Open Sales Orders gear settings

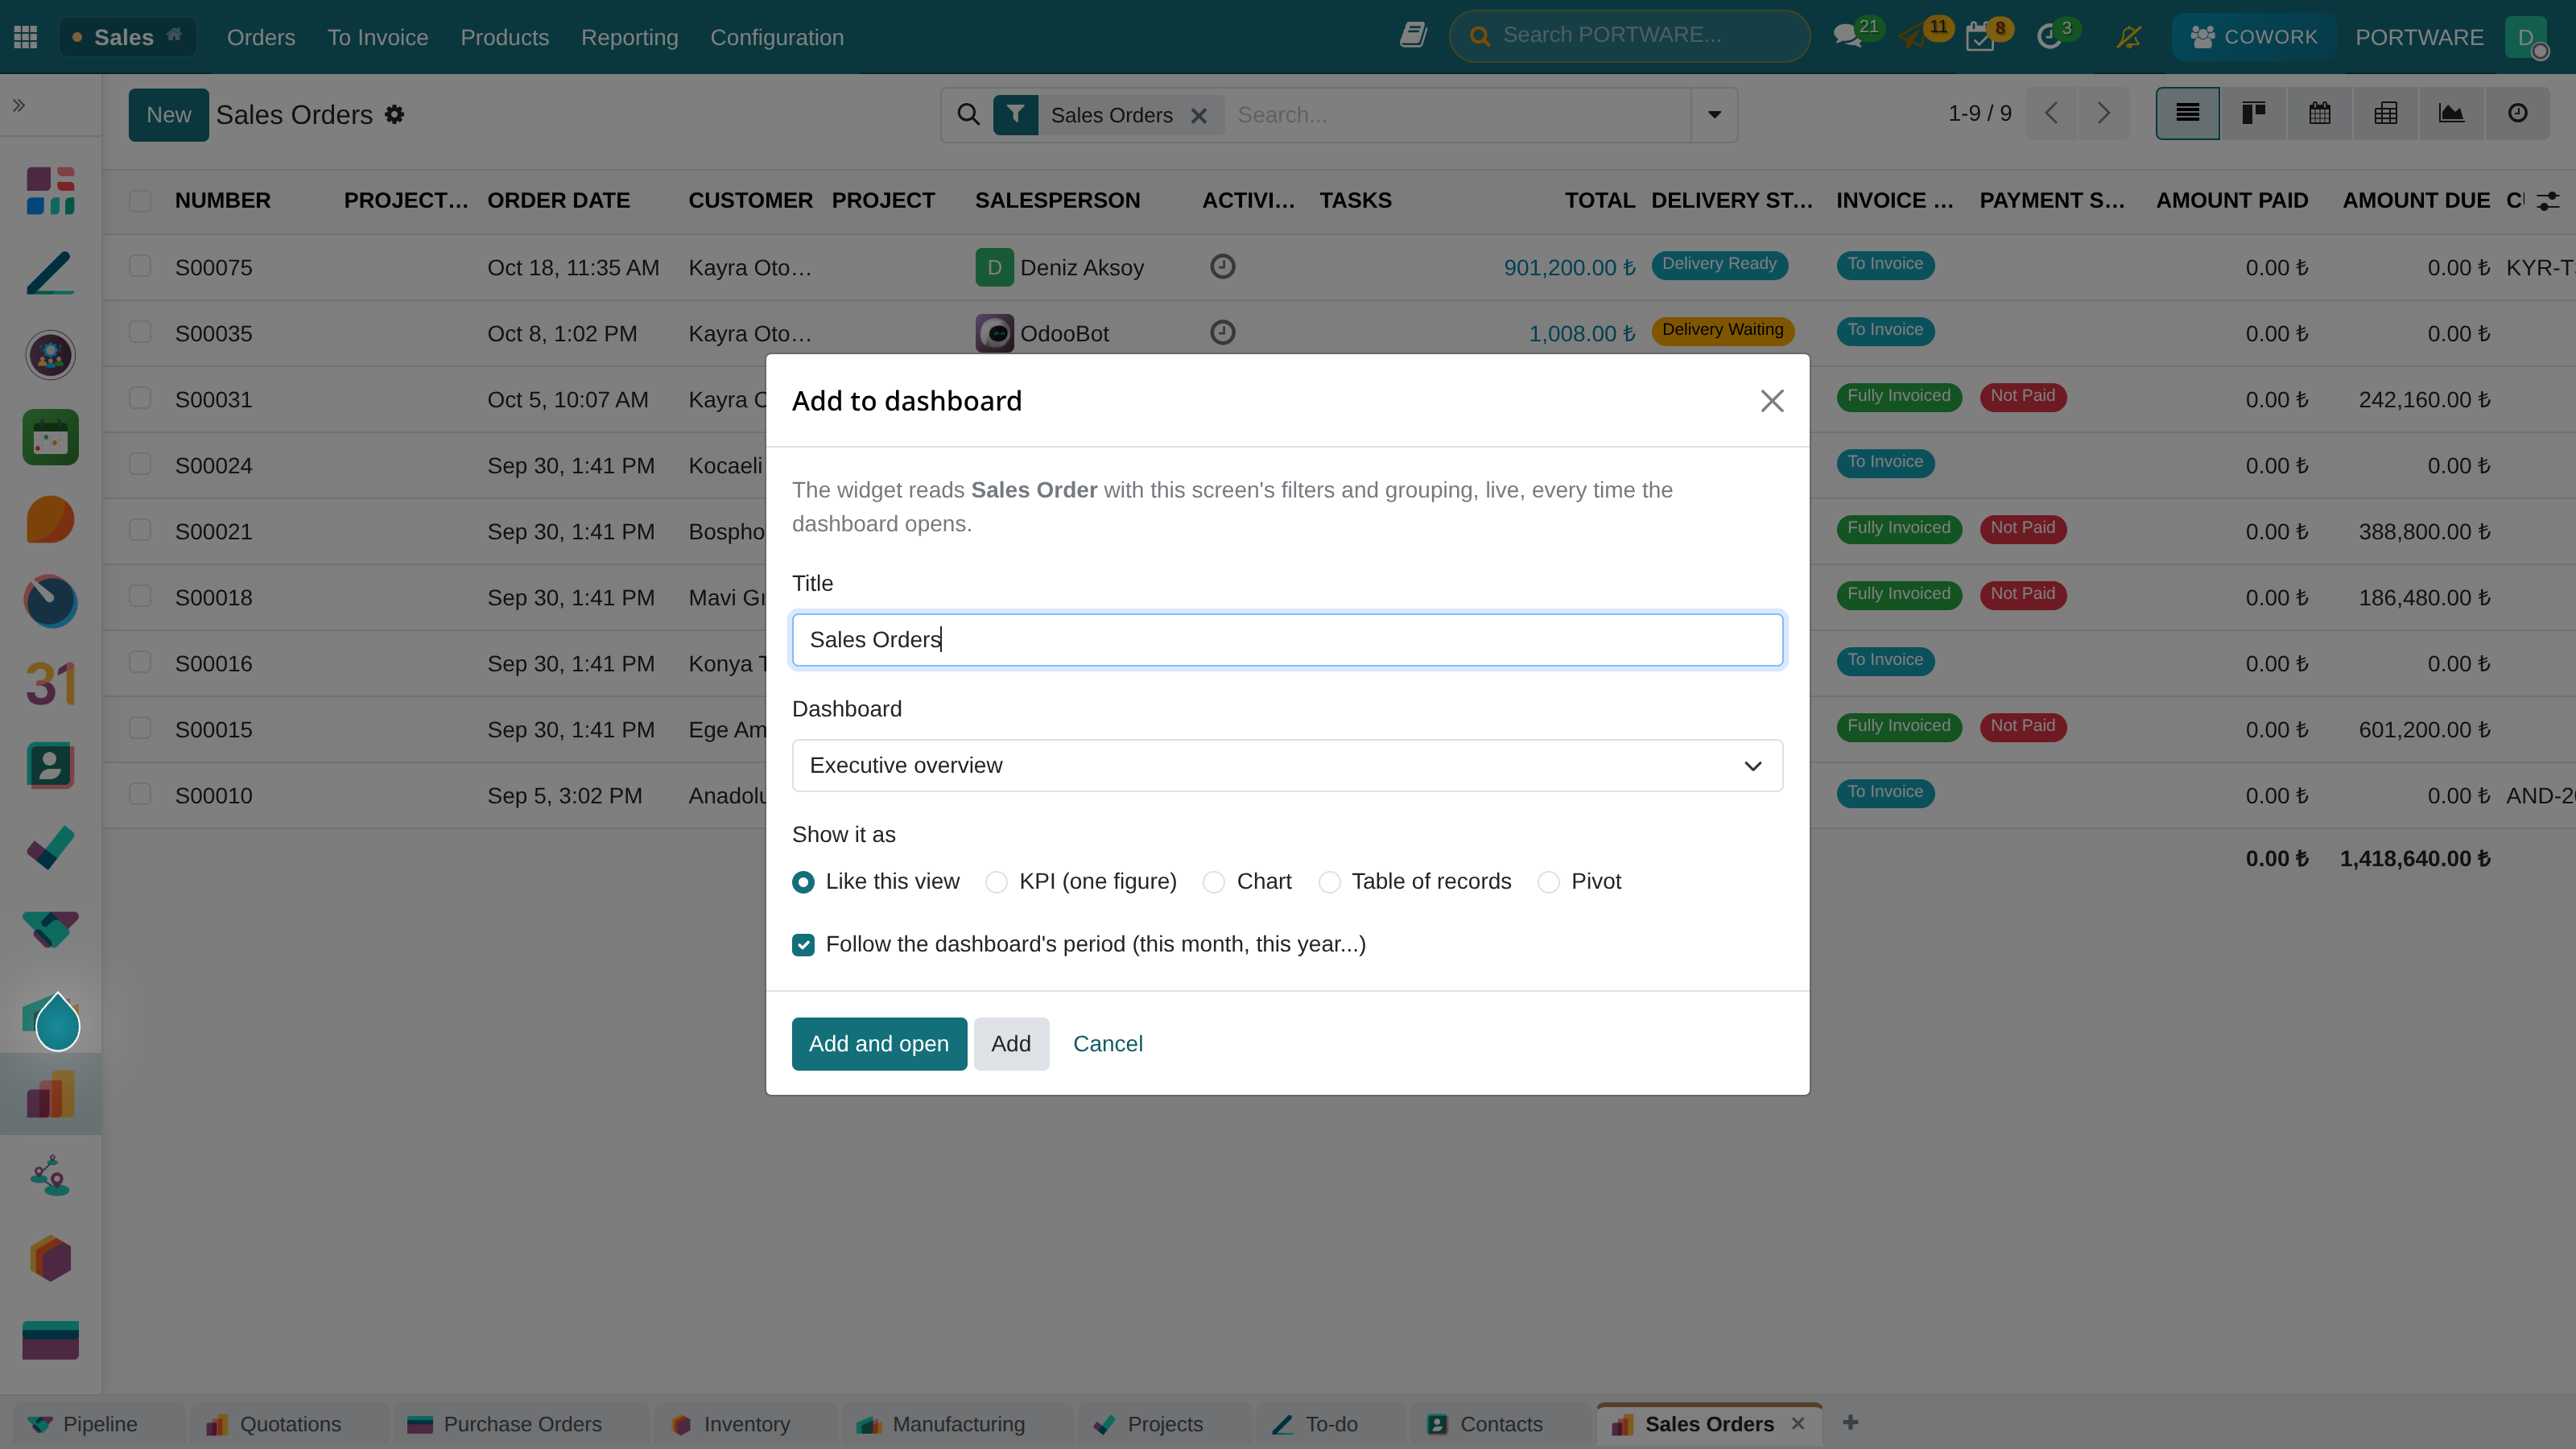[x=395, y=114]
